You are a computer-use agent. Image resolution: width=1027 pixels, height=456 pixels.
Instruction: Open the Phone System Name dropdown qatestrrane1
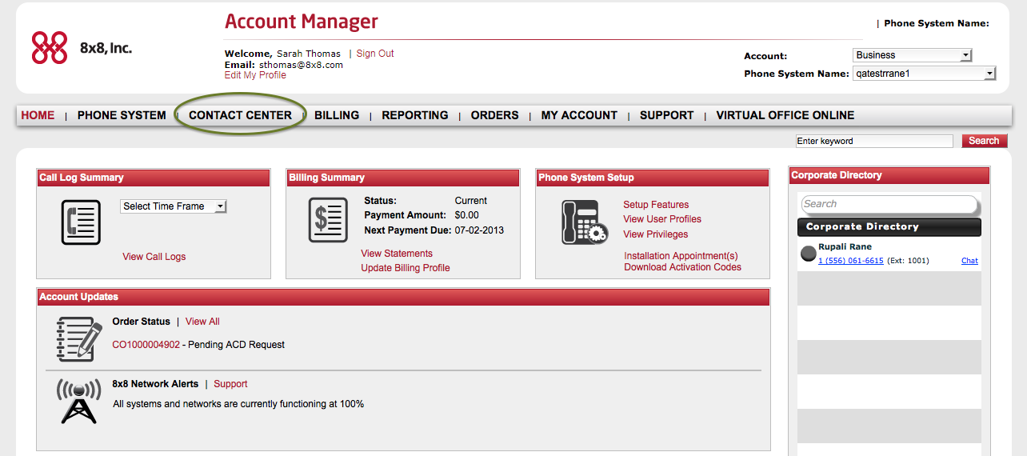(925, 73)
